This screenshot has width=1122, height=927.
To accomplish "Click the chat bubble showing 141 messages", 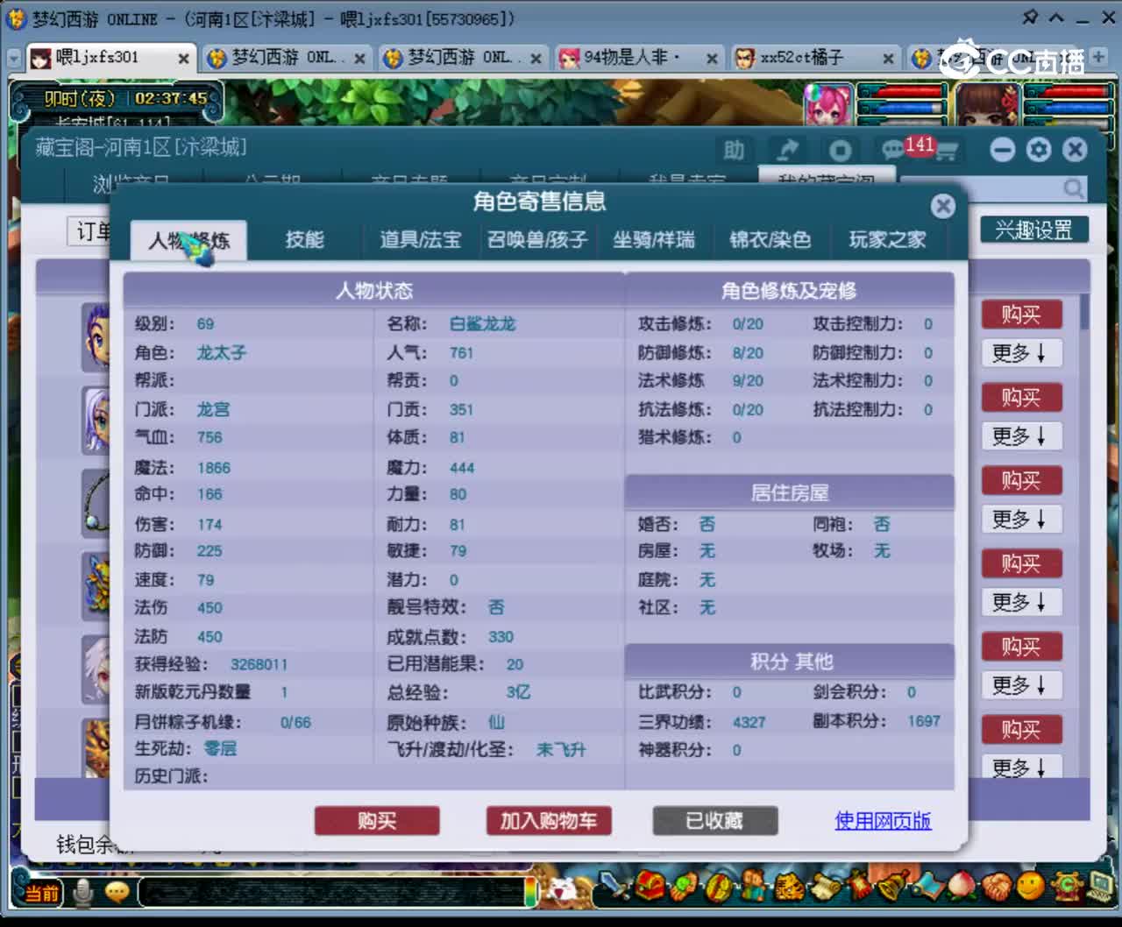I will tap(891, 150).
